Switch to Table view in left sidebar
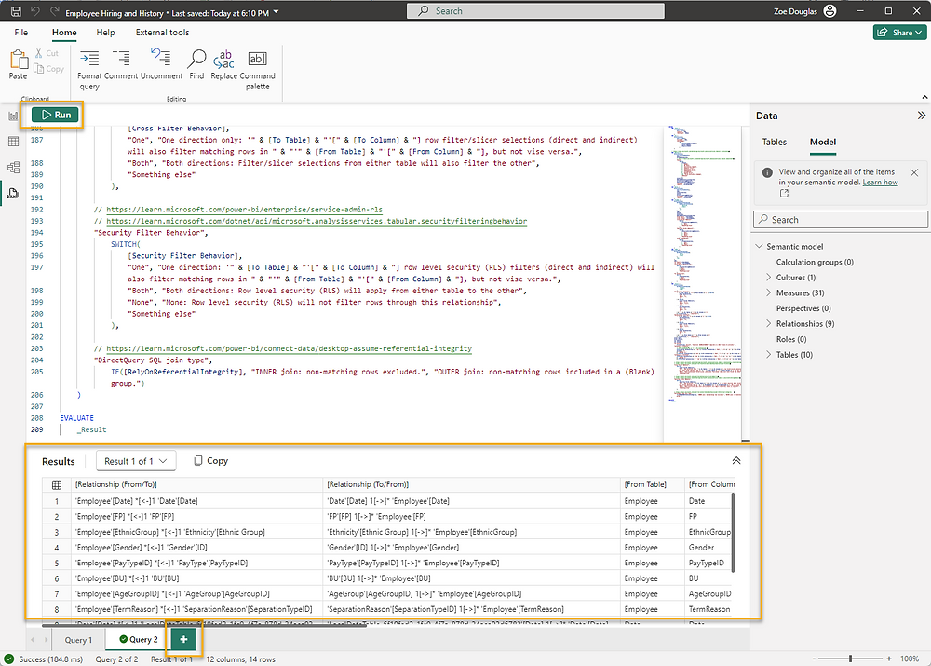This screenshot has height=666, width=931. coord(13,142)
